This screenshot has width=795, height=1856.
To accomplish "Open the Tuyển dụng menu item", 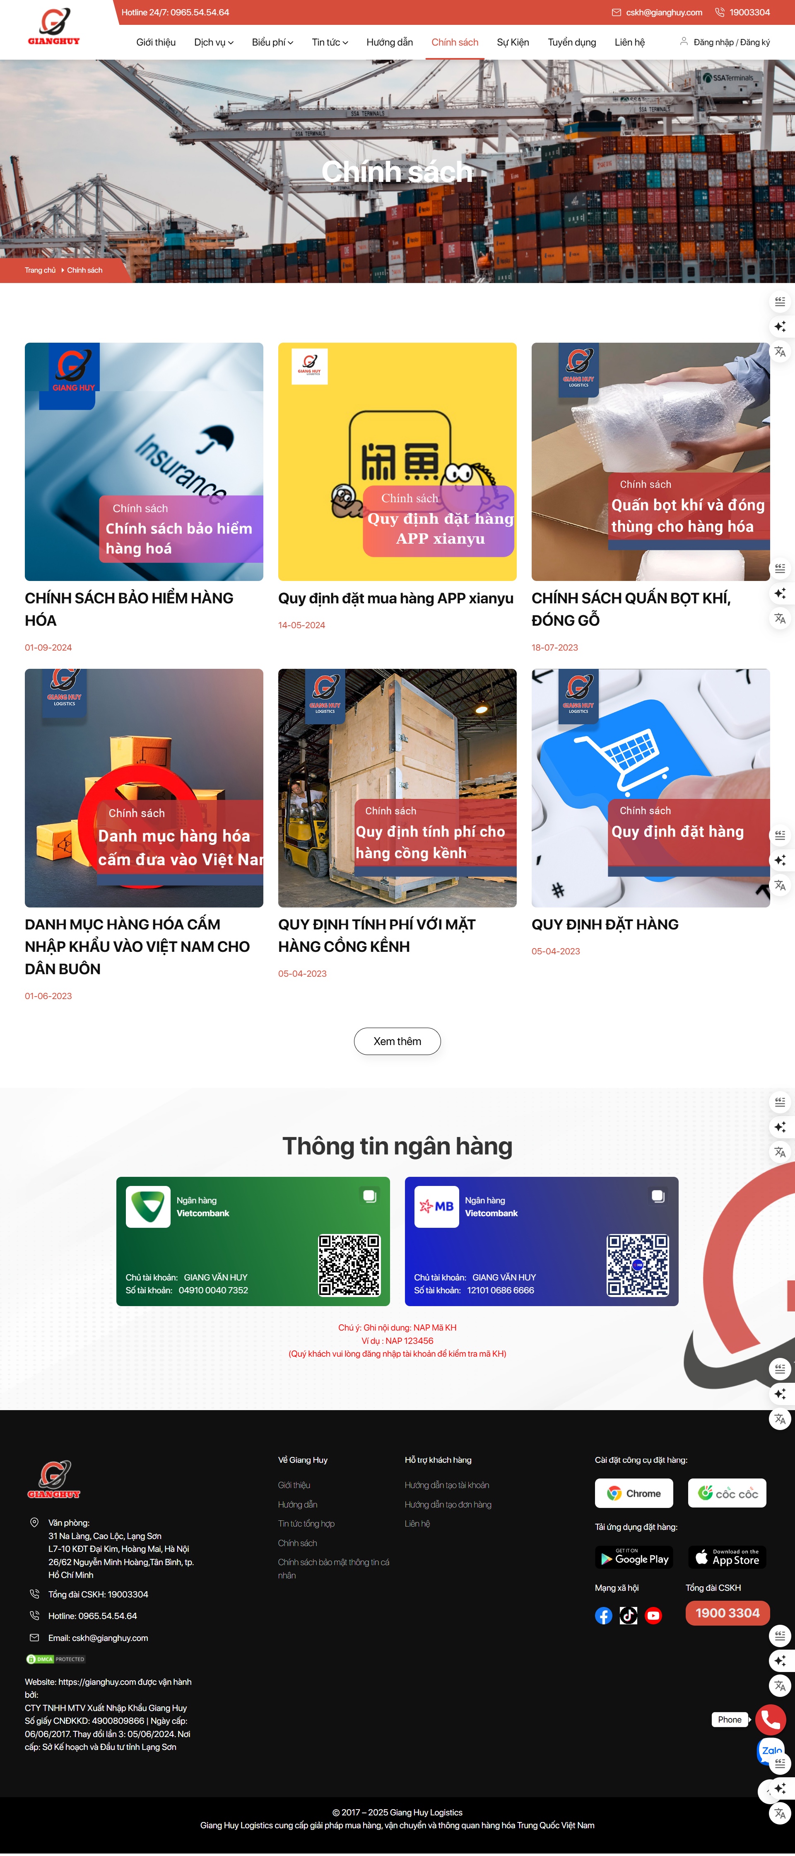I will point(572,43).
